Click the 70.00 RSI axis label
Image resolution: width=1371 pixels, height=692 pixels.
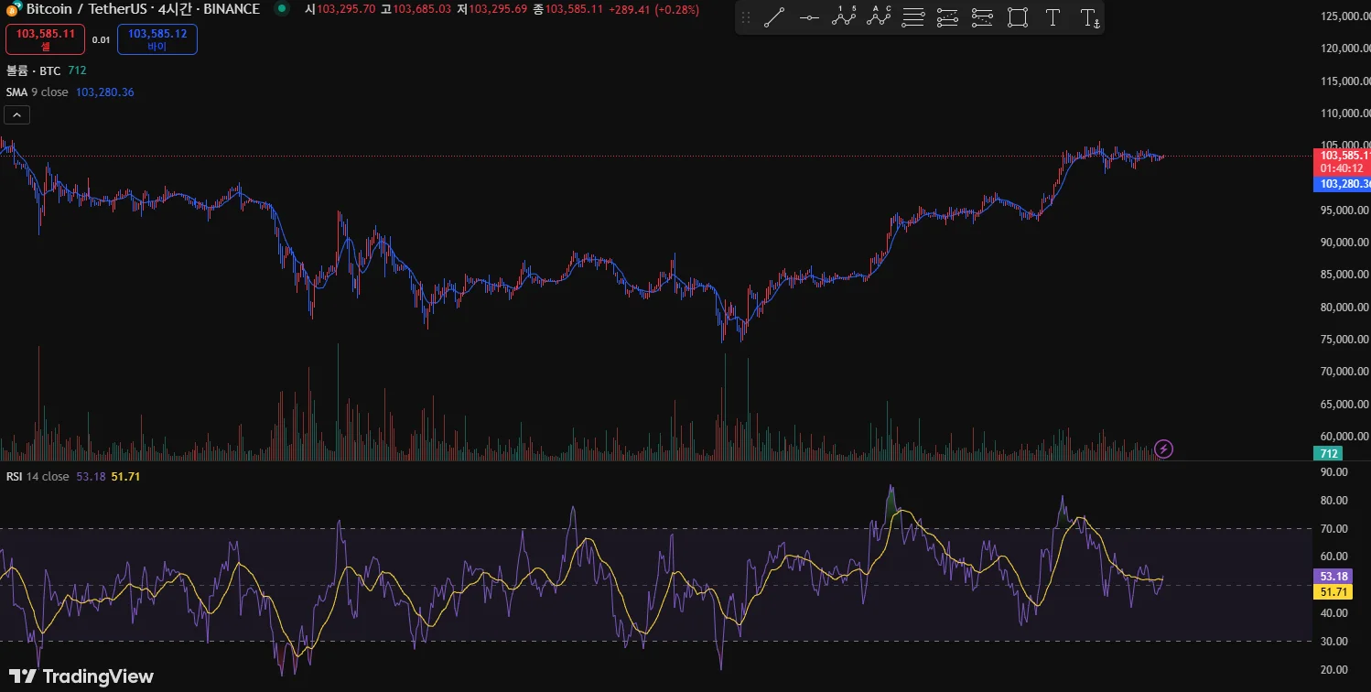(x=1333, y=529)
